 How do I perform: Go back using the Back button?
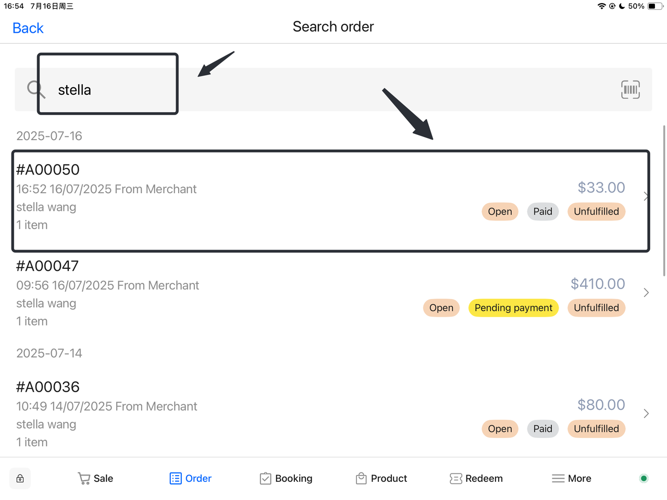click(28, 28)
